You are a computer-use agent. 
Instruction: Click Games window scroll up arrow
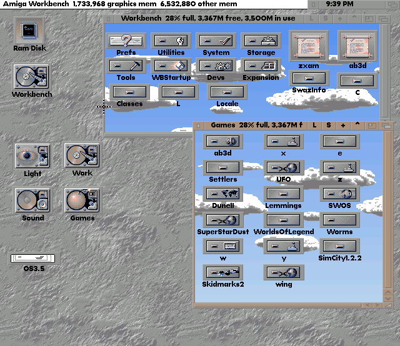coord(388,292)
